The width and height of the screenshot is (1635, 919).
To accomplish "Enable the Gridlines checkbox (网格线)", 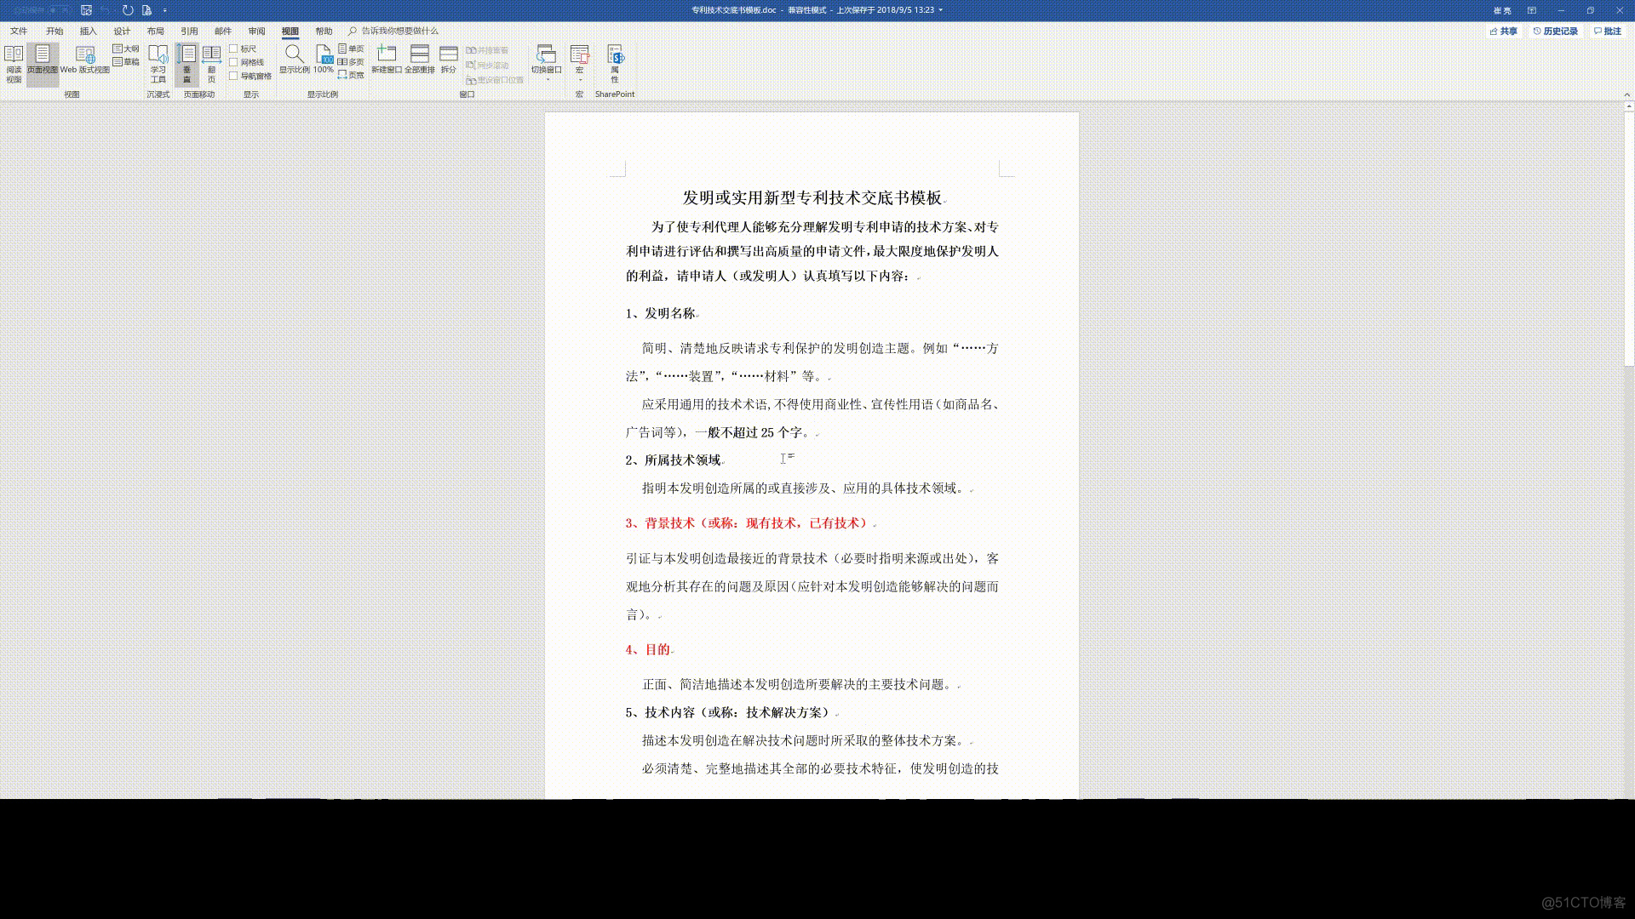I will (x=233, y=62).
